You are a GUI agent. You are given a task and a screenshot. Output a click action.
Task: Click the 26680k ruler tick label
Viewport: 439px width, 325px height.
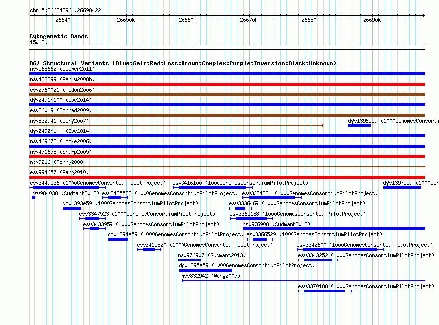pyautogui.click(x=310, y=20)
